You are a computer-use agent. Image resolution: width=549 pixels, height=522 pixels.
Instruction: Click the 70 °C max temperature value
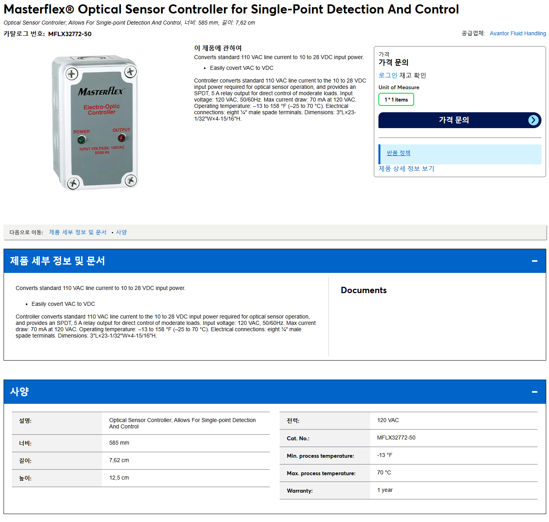coord(384,472)
